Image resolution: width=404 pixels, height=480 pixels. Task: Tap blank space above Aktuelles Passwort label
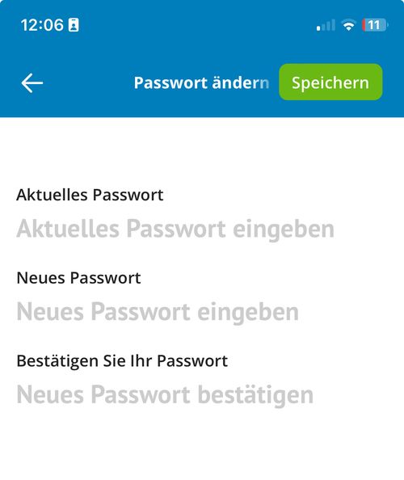coord(202,152)
